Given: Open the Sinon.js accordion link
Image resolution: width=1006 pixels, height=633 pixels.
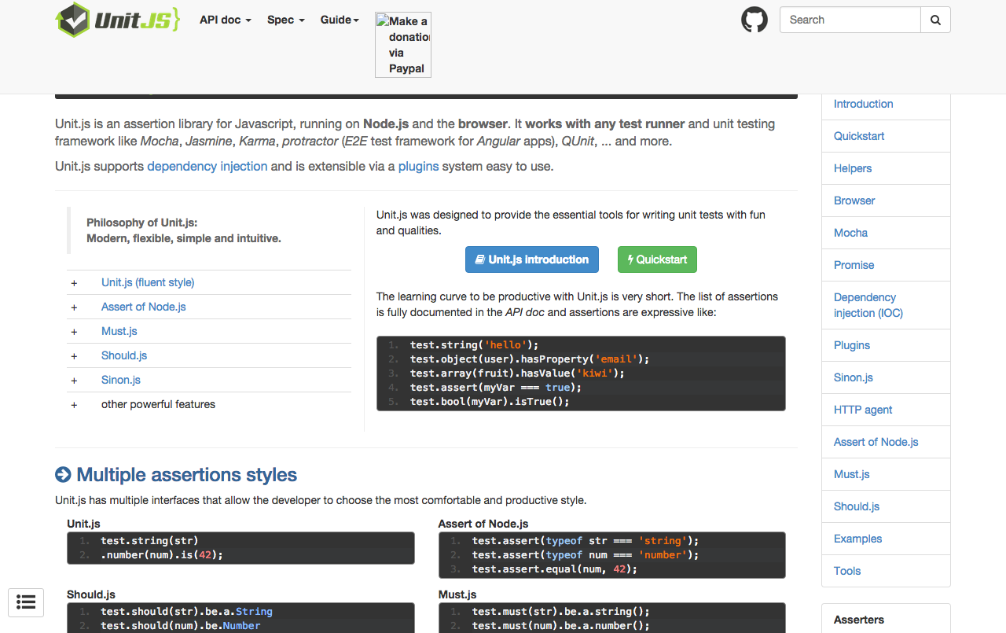Looking at the screenshot, I should tap(121, 380).
